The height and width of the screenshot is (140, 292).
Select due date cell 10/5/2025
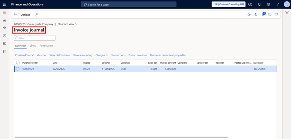(x=260, y=69)
